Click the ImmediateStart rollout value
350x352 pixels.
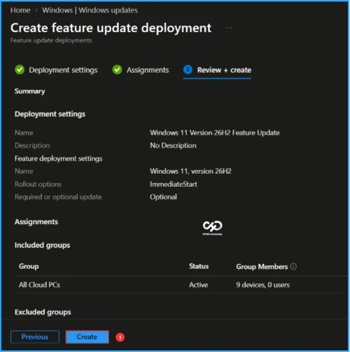pyautogui.click(x=174, y=184)
